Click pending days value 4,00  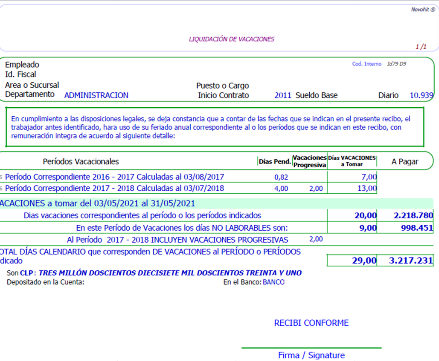pos(281,189)
